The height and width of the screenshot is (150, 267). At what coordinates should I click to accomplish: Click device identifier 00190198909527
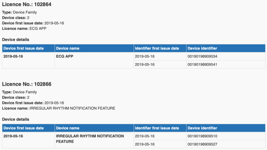[x=202, y=144]
